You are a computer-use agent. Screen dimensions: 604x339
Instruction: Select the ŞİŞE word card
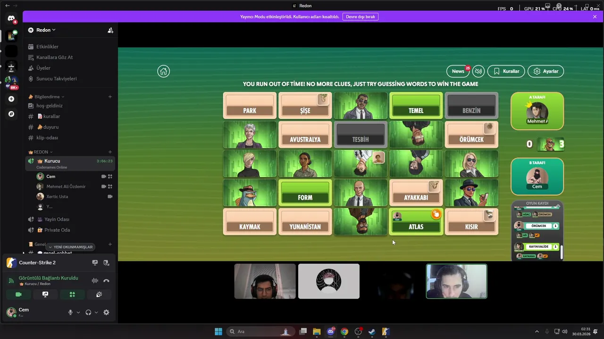pos(305,105)
